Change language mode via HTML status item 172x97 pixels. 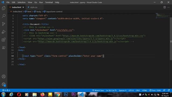pyautogui.click(x=145, y=90)
